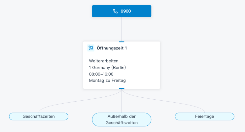Click the alarm clock icon on Öffnungszeit card
This screenshot has height=132, width=245.
[x=91, y=48]
